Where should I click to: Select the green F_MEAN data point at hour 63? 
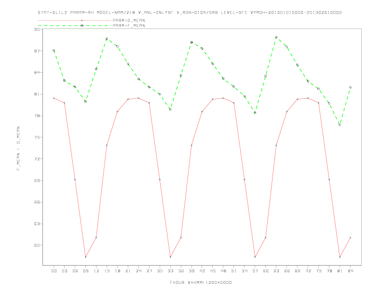coord(276,37)
